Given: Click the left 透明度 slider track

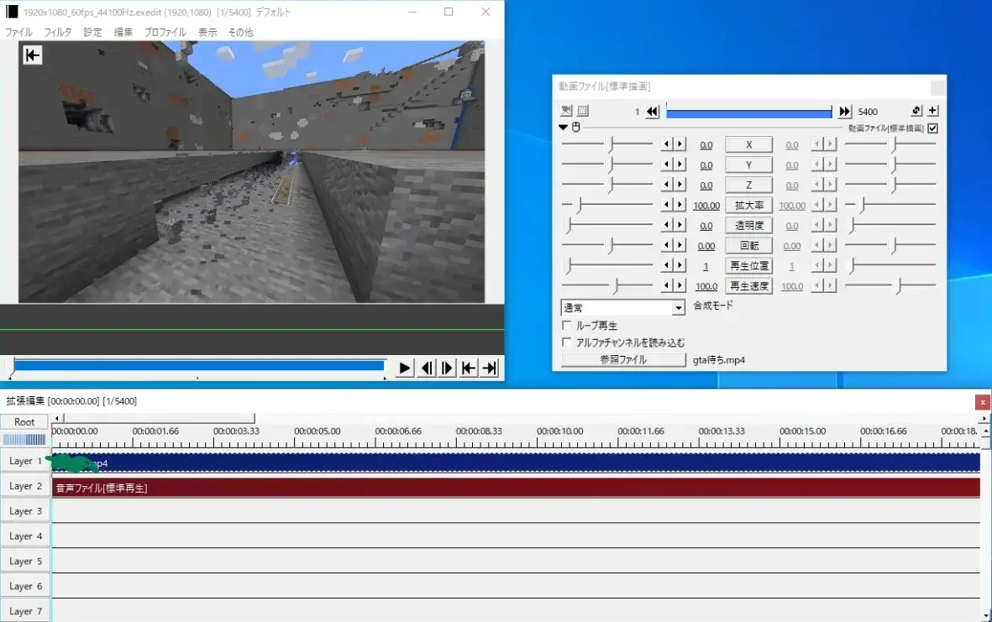Looking at the screenshot, I should tap(606, 226).
